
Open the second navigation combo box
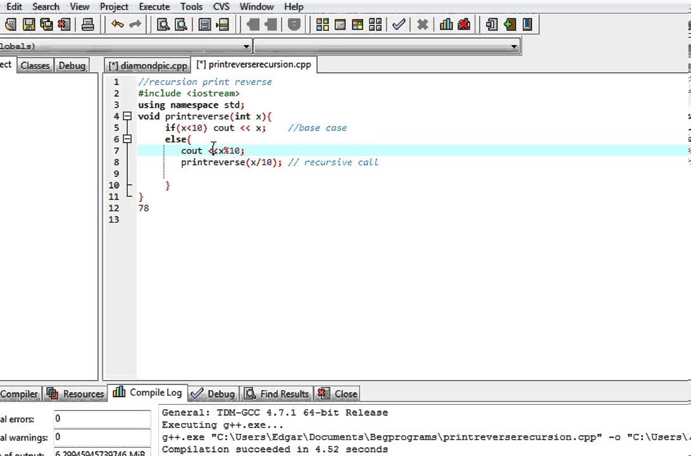pos(514,46)
